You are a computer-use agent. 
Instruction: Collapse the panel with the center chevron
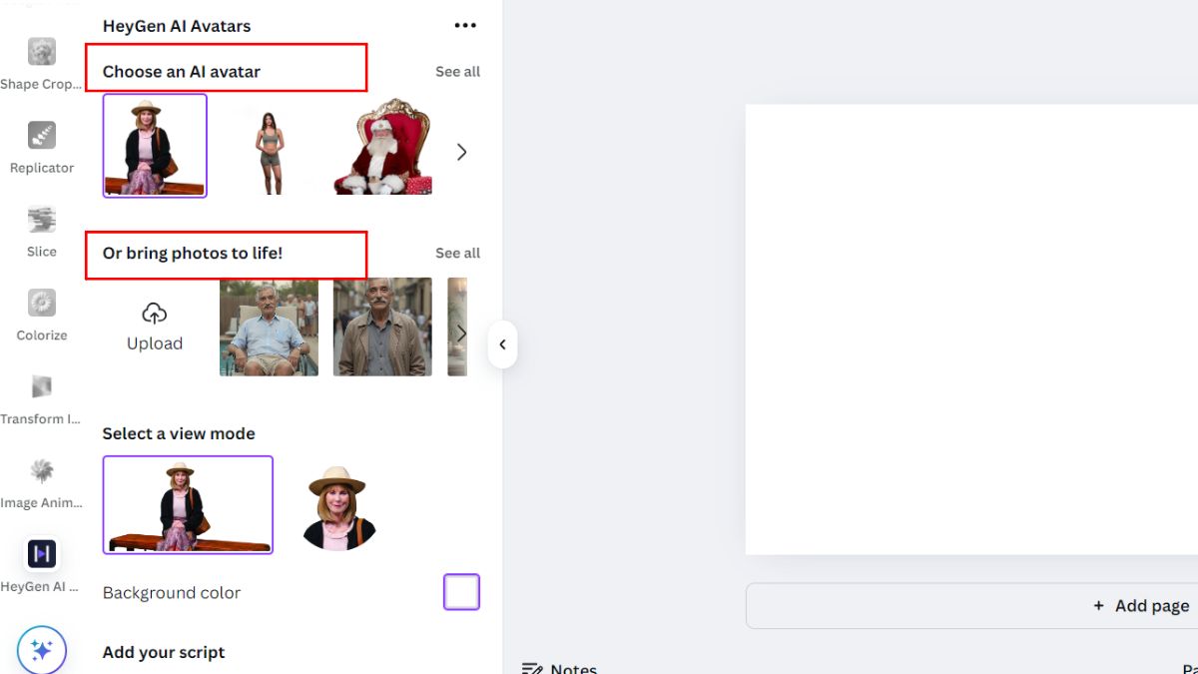pos(503,343)
